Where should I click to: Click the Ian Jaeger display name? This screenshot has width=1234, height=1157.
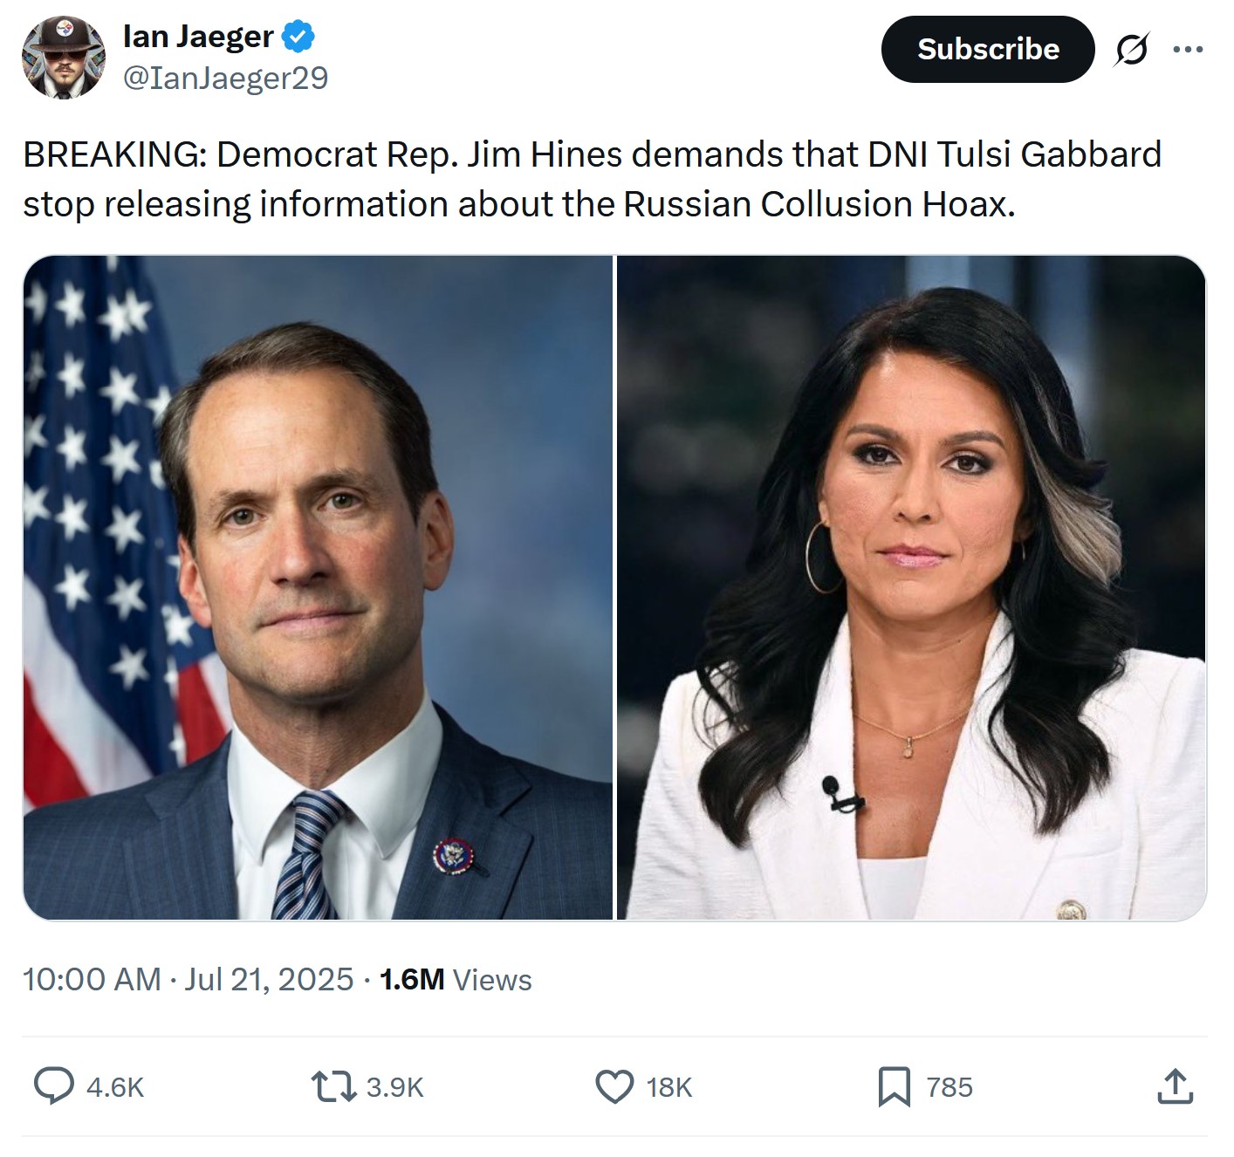point(199,37)
